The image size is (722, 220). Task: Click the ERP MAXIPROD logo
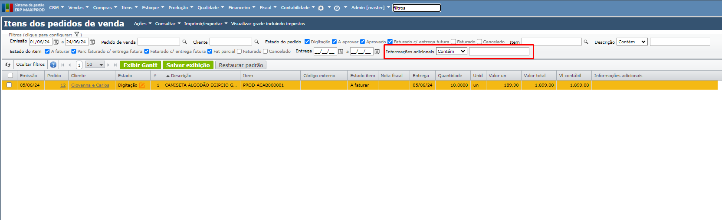point(23,7)
